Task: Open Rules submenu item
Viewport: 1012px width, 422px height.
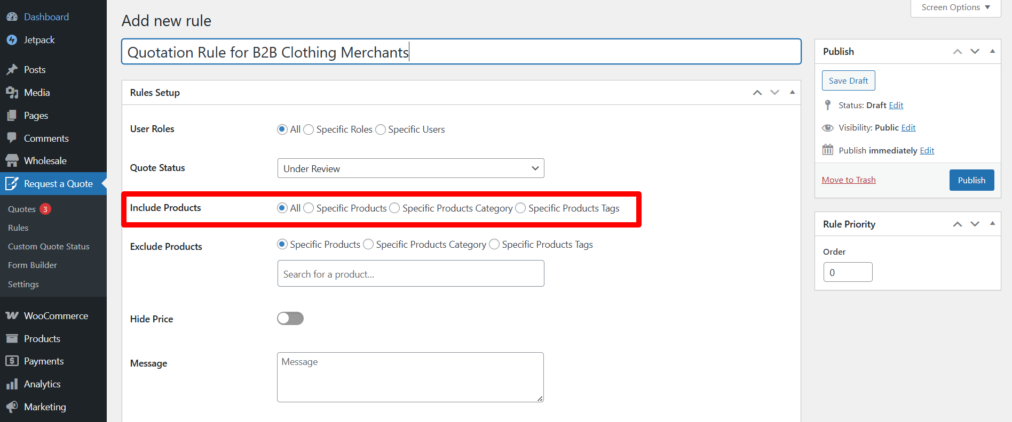Action: tap(18, 228)
